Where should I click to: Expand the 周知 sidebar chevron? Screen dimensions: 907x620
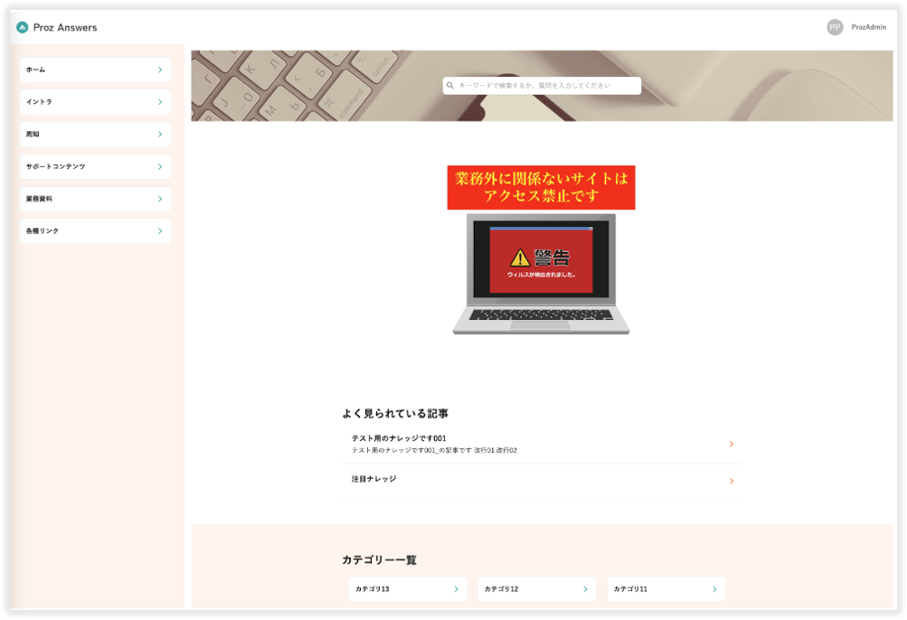click(x=160, y=134)
